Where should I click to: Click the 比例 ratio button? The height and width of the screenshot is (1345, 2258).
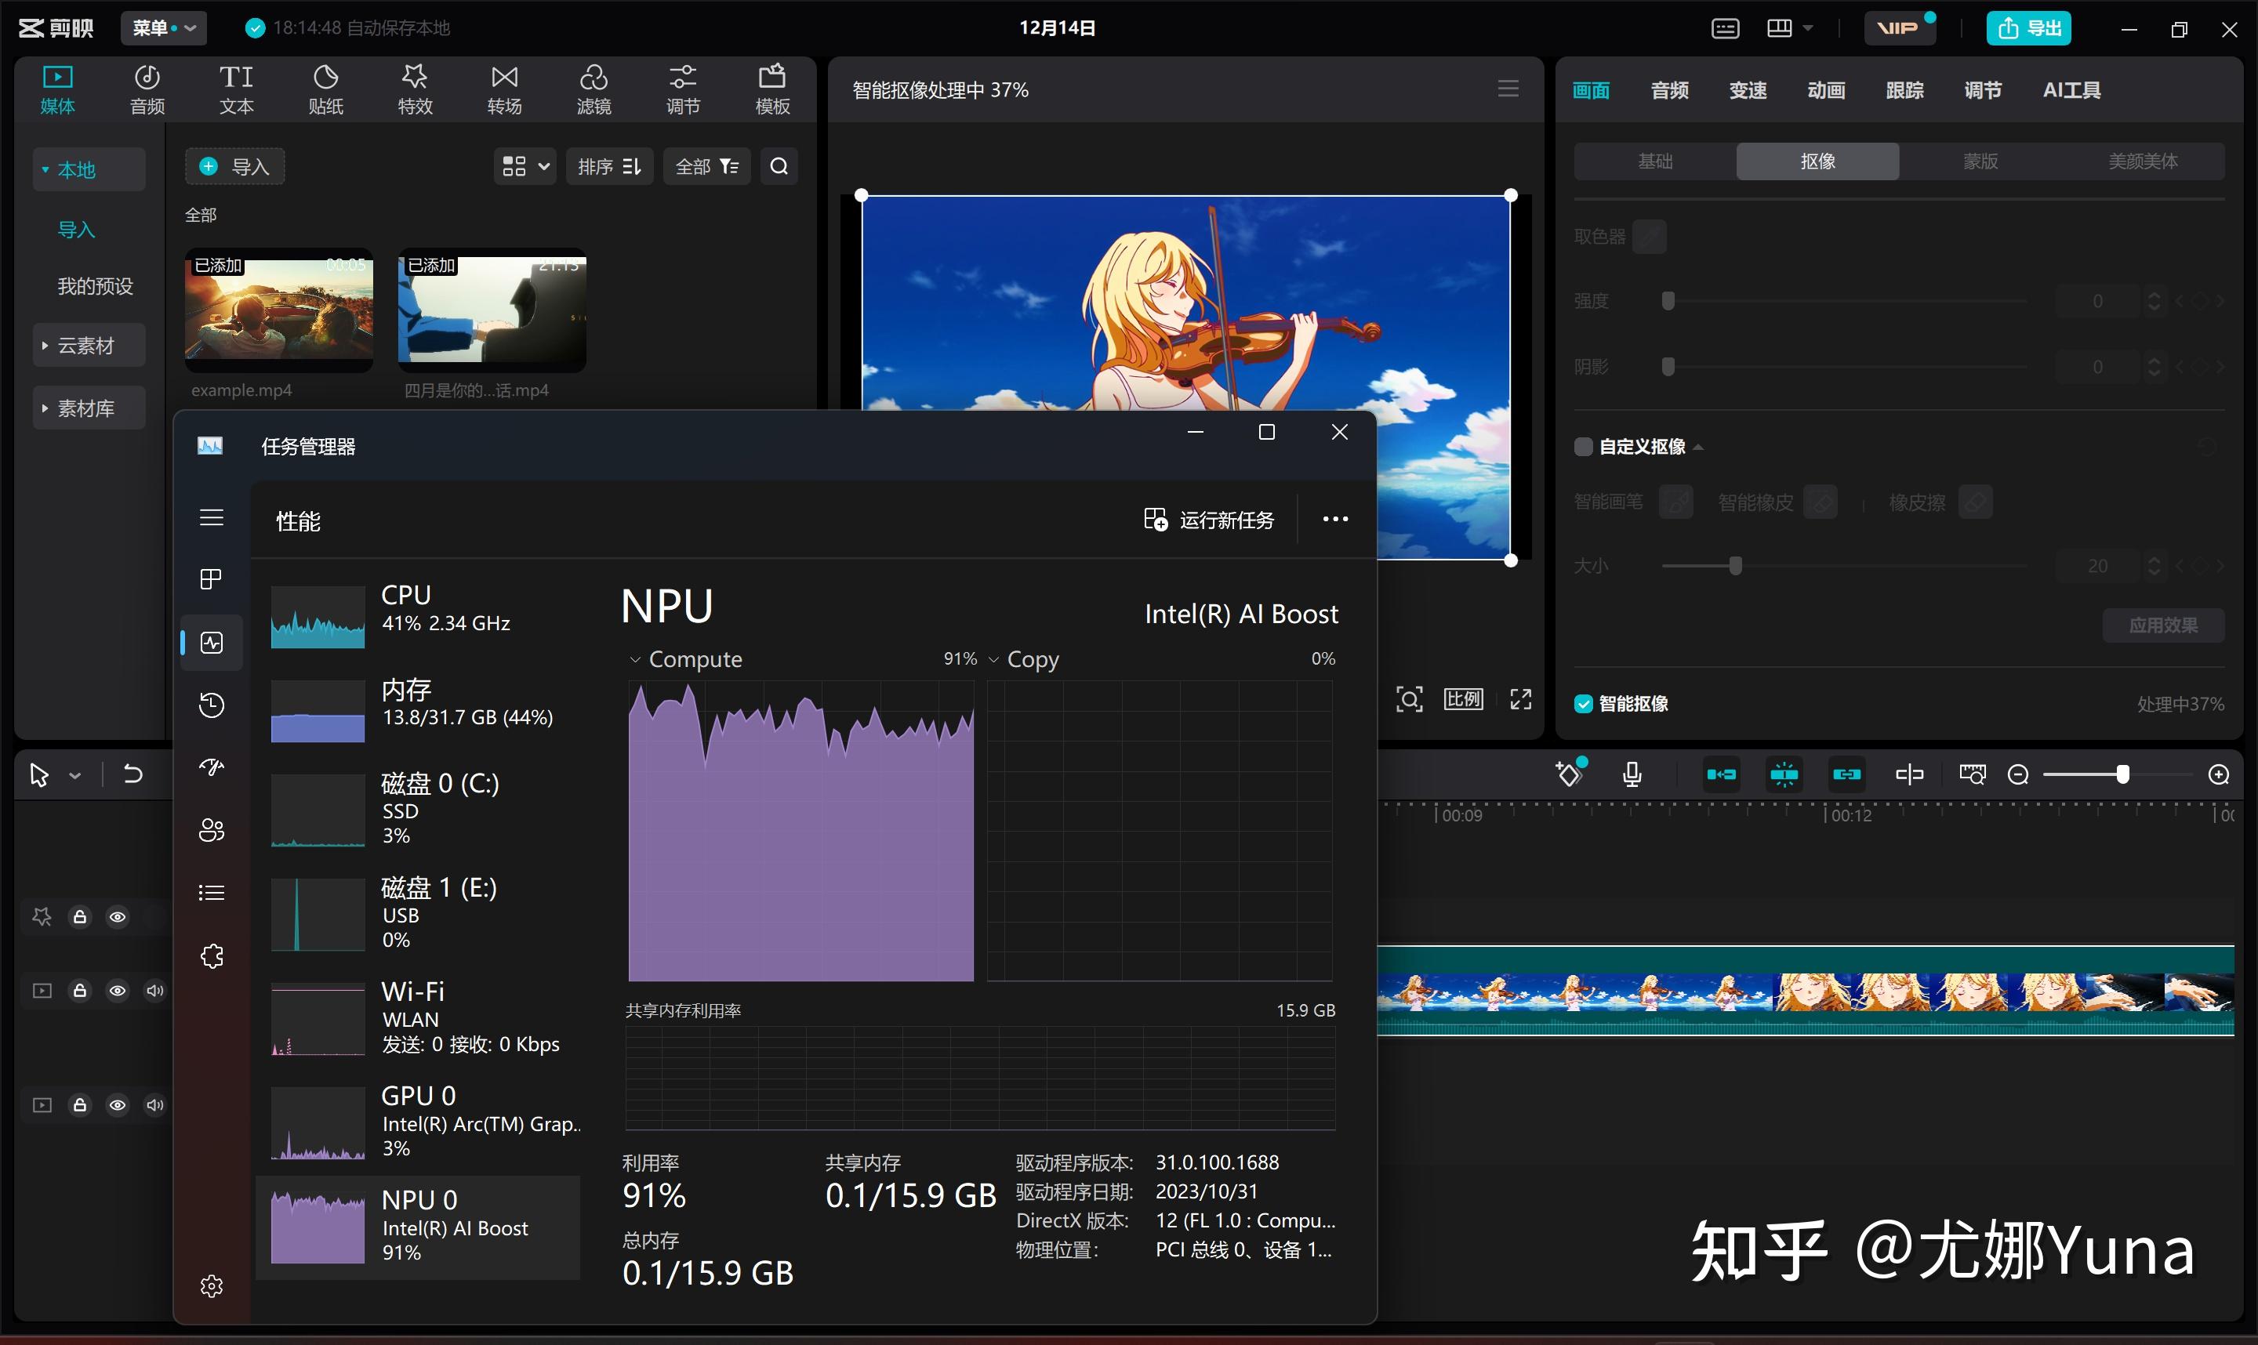point(1463,699)
